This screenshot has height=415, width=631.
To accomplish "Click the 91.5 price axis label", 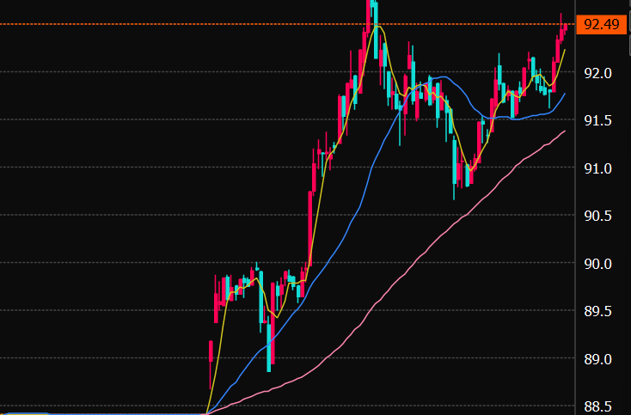I will pyautogui.click(x=597, y=120).
